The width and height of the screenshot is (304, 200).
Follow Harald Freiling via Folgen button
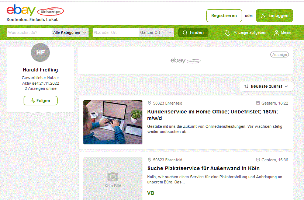point(41,101)
